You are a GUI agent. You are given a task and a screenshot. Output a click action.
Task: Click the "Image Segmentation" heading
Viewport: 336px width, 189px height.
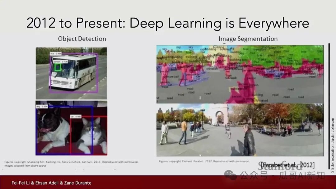point(248,39)
